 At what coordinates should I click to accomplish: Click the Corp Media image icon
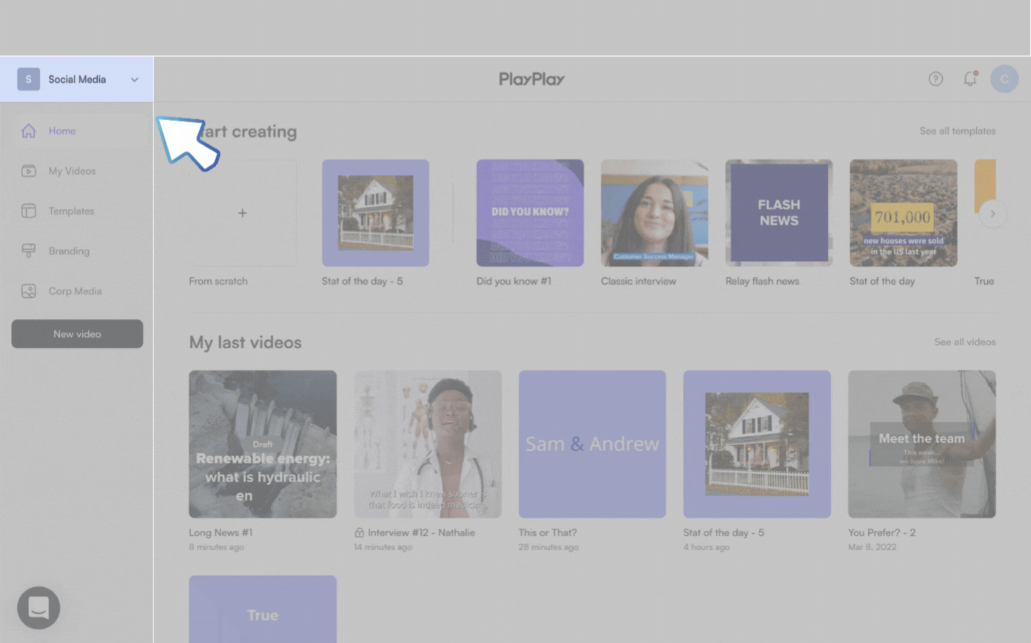pos(29,291)
